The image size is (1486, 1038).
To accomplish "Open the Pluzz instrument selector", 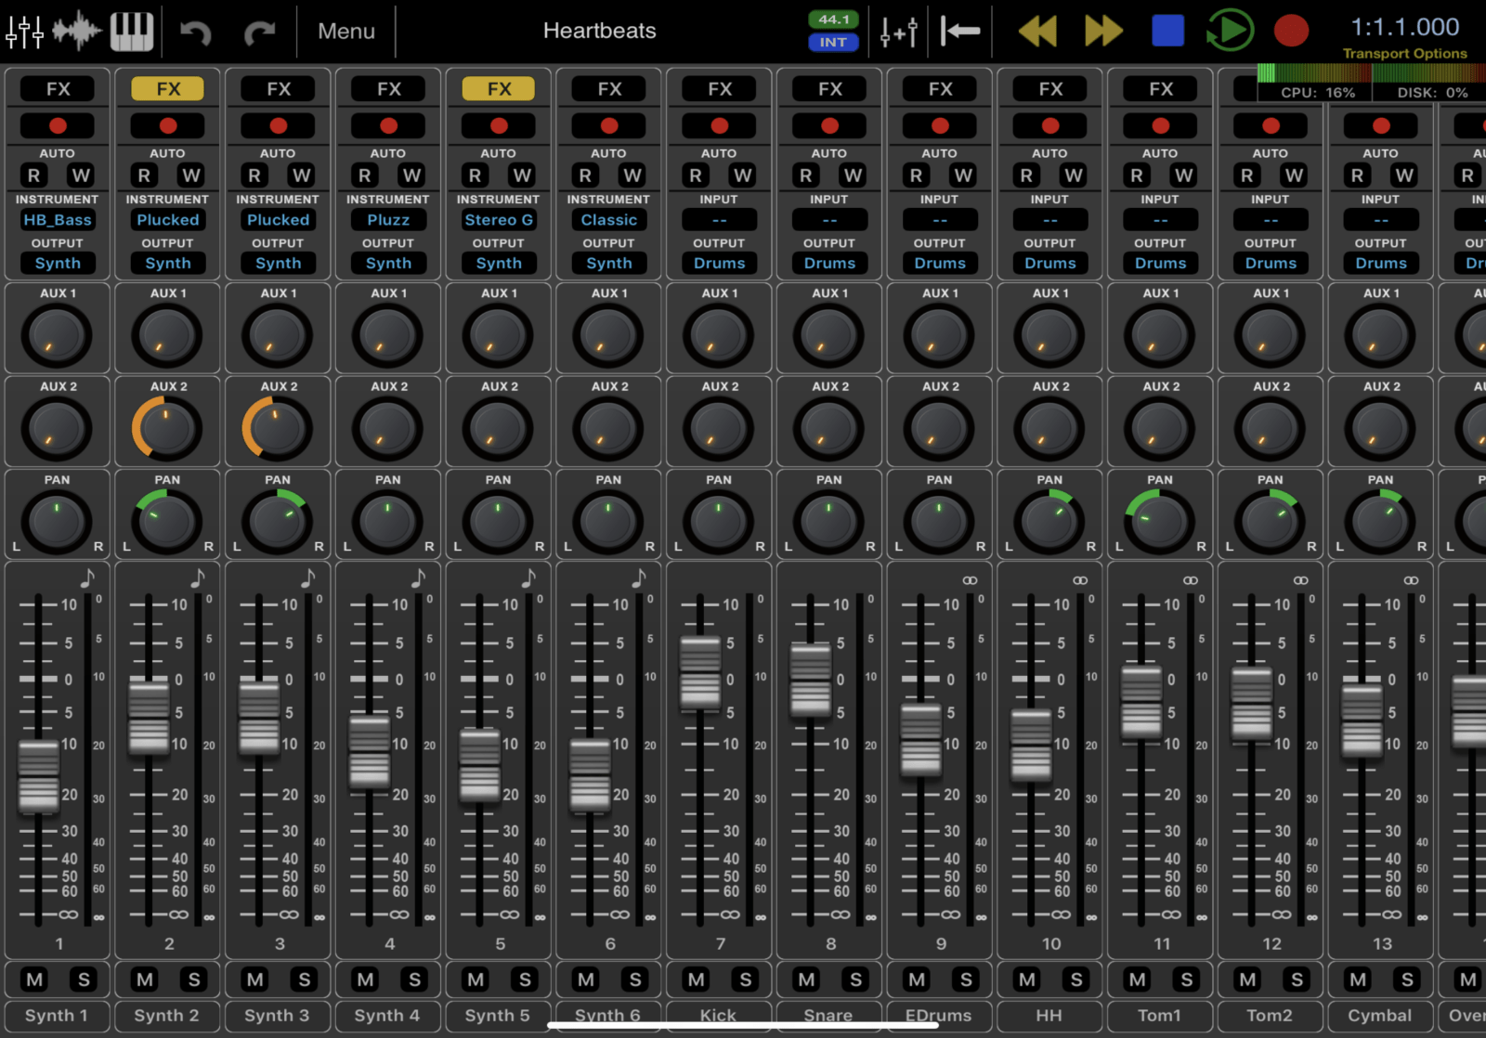I will click(388, 220).
